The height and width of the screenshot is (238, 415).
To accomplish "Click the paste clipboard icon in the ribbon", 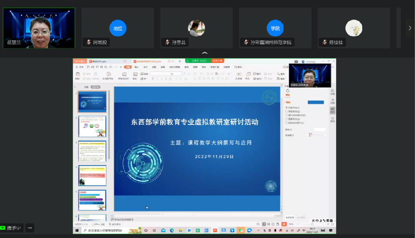I will (78, 74).
